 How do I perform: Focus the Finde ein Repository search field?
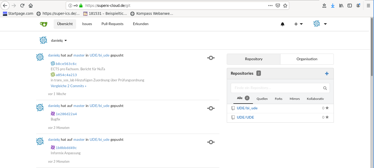[x=276, y=88]
